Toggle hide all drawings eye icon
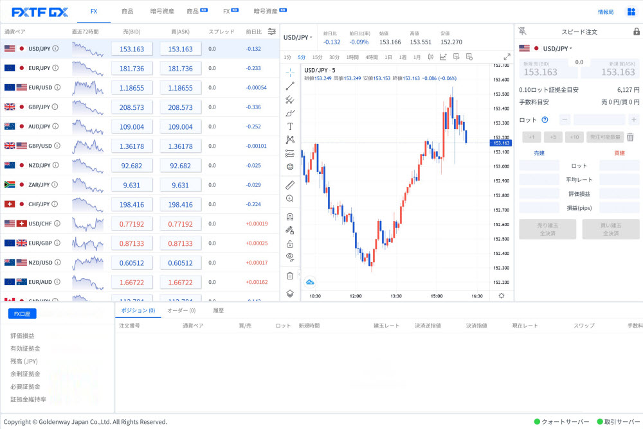643x429 pixels. pos(290,256)
